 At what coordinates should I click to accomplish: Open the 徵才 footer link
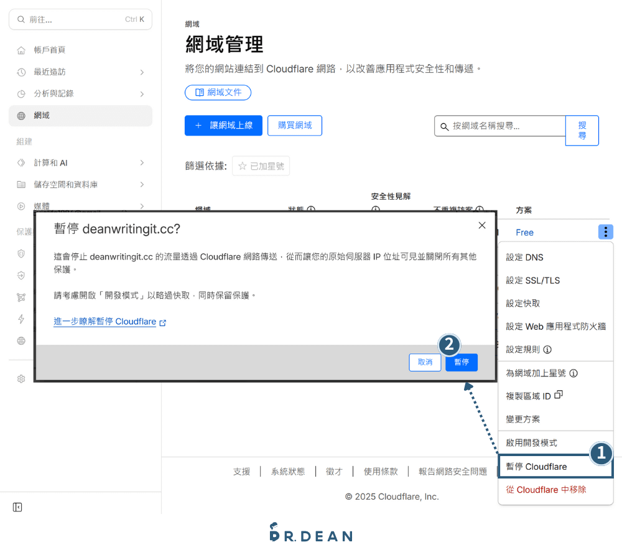(334, 472)
